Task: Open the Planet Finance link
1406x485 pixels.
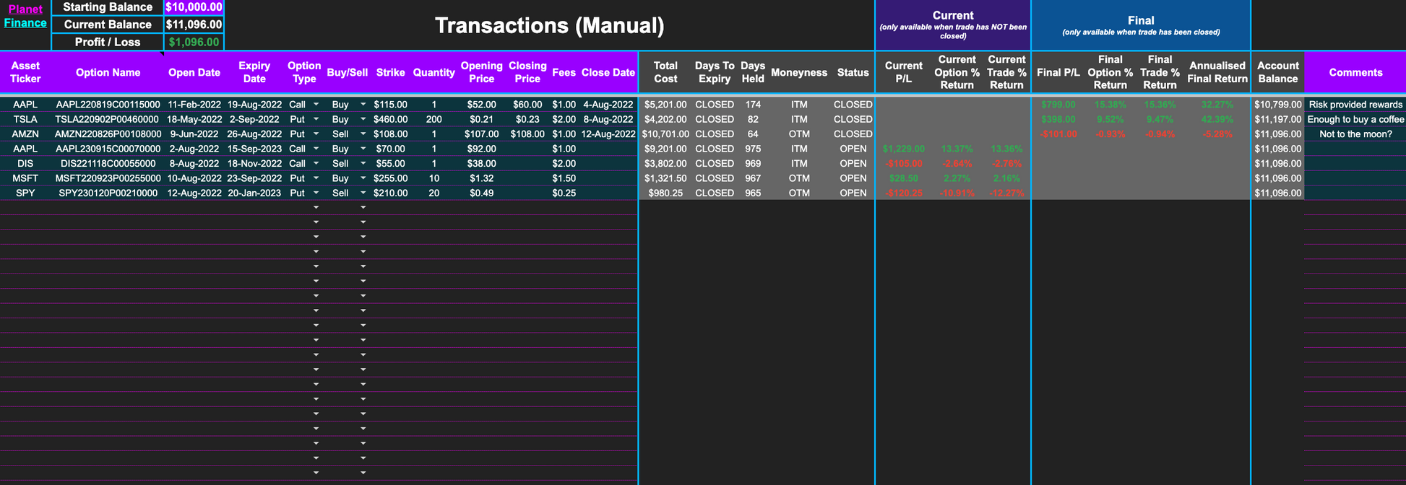Action: pos(25,16)
